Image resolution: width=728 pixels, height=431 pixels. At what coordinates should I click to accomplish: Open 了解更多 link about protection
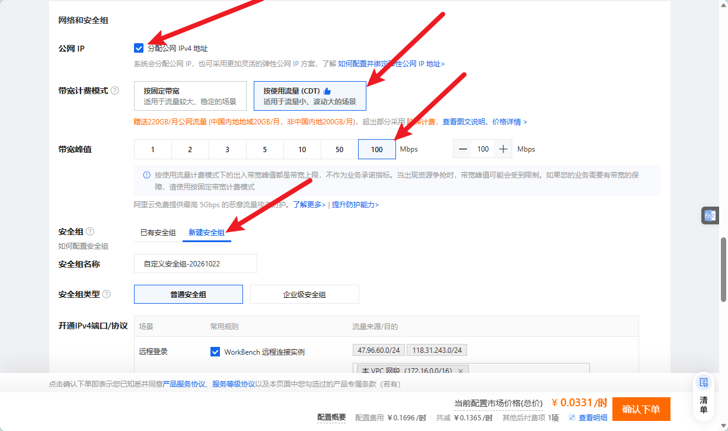tap(309, 204)
